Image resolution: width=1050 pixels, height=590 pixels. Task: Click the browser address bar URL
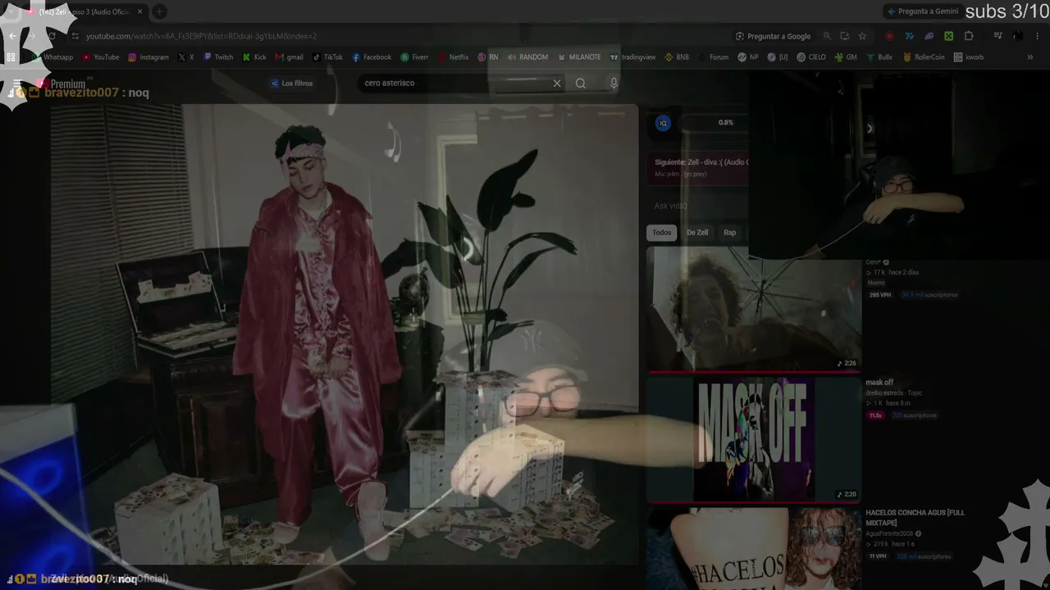[x=201, y=36]
